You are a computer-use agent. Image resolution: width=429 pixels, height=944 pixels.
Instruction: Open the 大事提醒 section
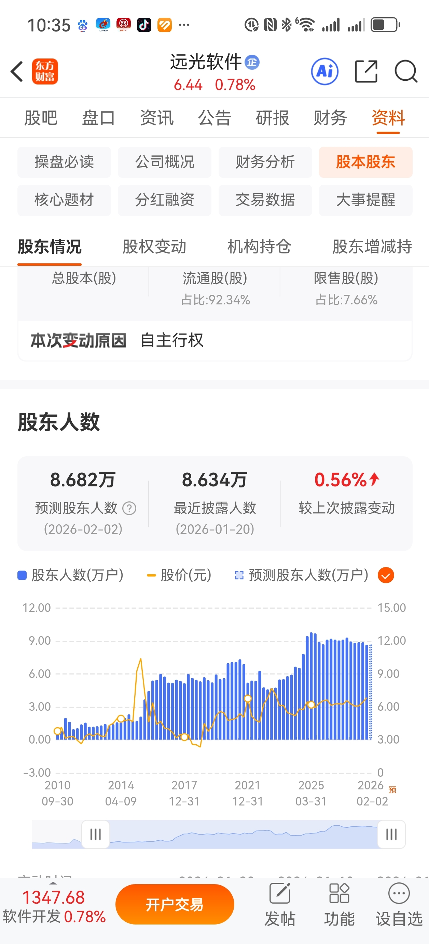[366, 200]
